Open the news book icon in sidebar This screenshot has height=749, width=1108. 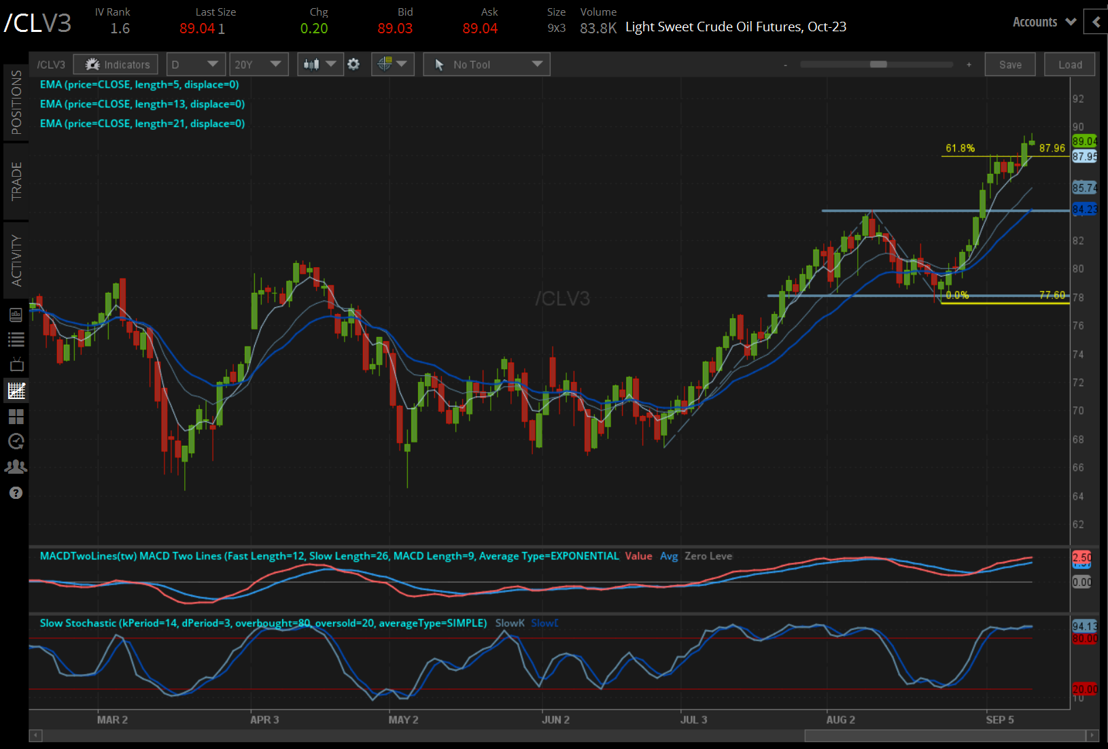coord(16,315)
